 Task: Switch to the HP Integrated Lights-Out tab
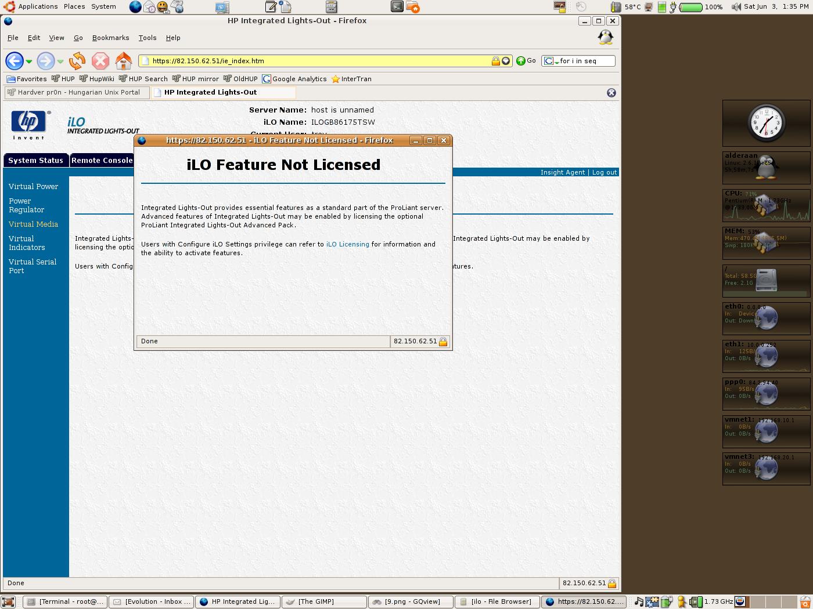224,92
